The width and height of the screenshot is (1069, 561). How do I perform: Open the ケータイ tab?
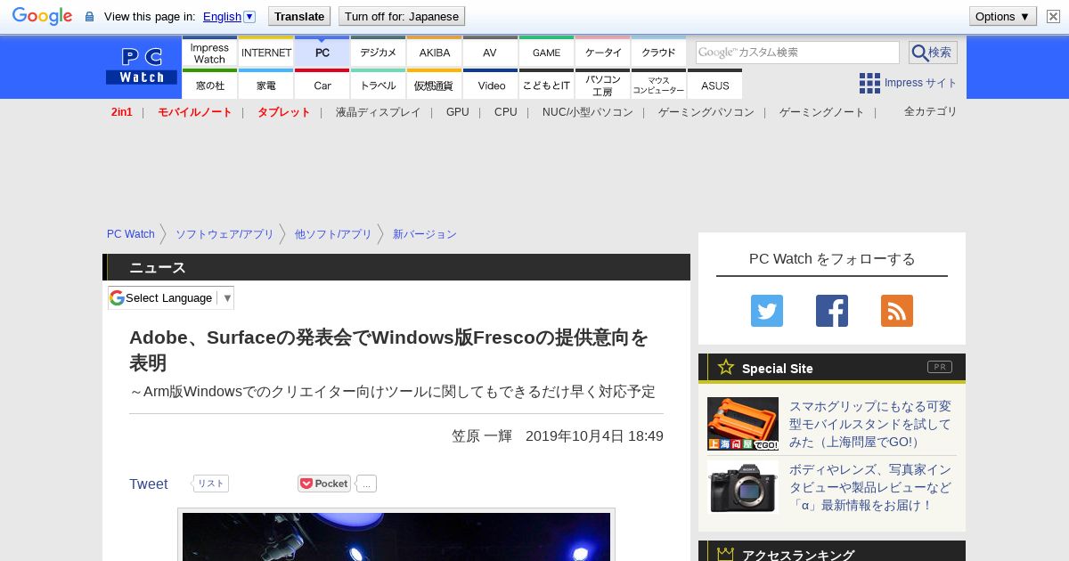[603, 53]
